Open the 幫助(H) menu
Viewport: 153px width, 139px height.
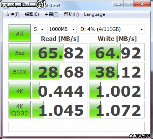[x=71, y=14]
